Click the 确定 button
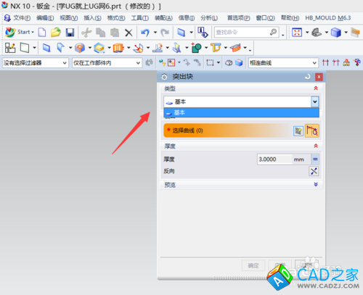 253,265
